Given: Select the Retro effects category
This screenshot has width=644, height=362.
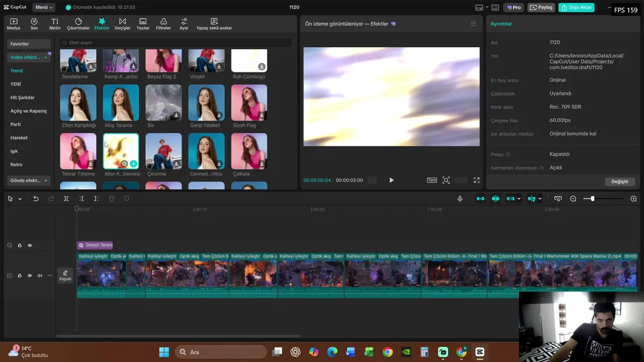Looking at the screenshot, I should tap(16, 164).
